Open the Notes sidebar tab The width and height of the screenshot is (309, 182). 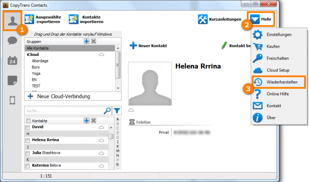[x=12, y=80]
